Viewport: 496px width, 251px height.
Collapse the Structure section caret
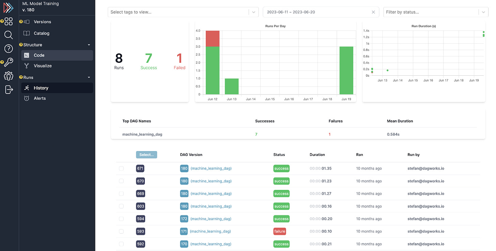click(x=89, y=45)
